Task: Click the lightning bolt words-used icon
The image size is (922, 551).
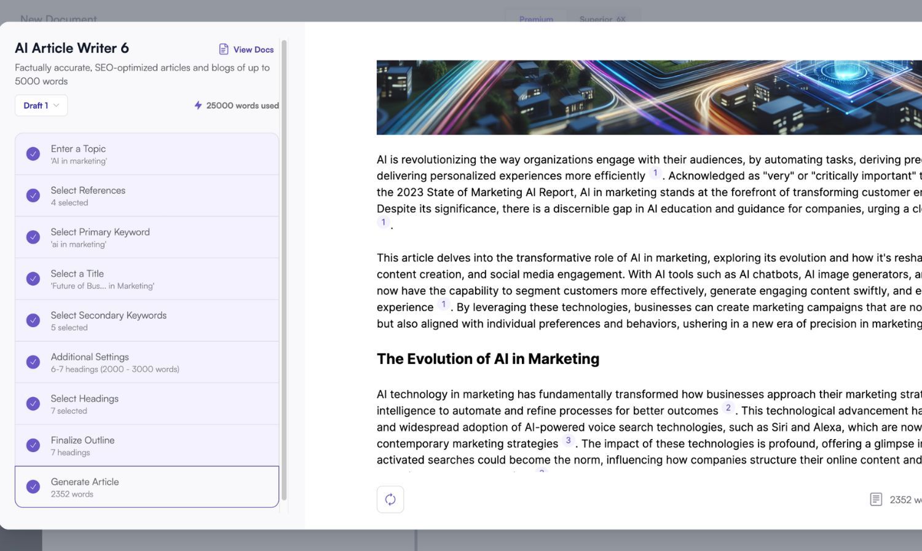Action: [198, 105]
